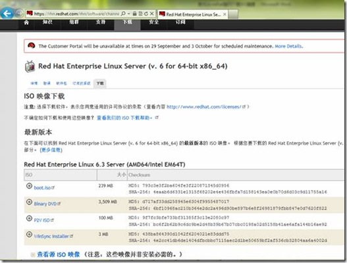Click Red Hat Enterprise Linux 6.3 Server heading

pos(105,164)
